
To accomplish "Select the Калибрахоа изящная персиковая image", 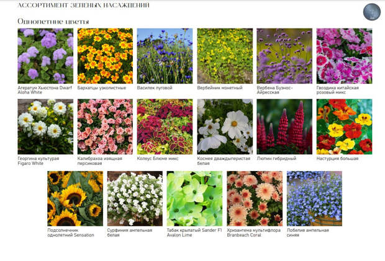I will (x=105, y=126).
